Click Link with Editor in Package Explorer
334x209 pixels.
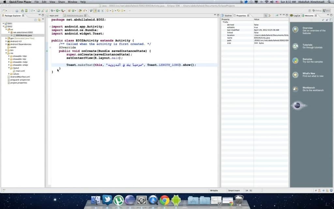(x=39, y=20)
